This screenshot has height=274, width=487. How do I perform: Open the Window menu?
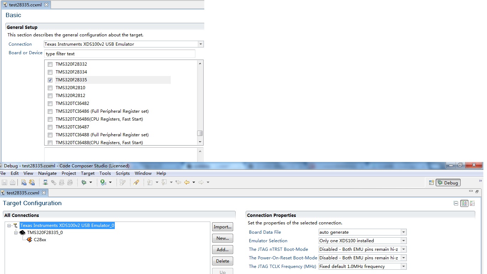click(x=143, y=173)
